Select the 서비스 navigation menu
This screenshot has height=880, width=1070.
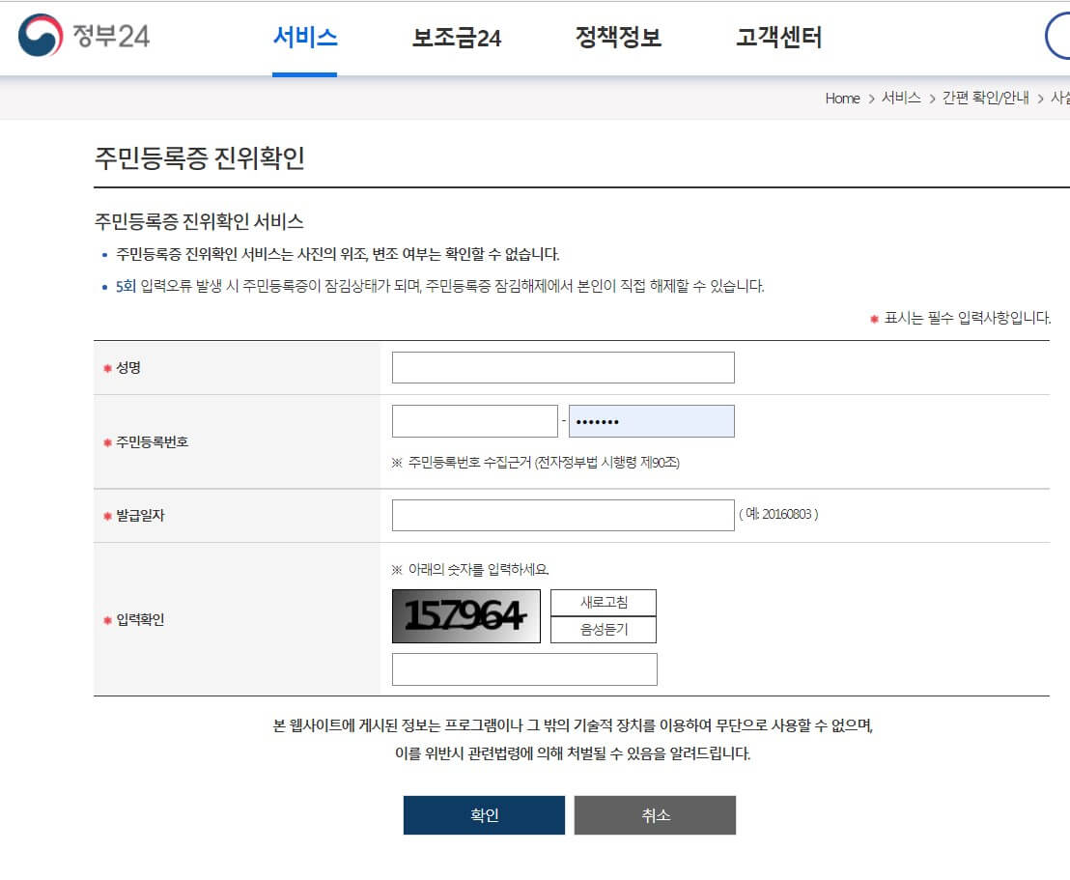305,37
